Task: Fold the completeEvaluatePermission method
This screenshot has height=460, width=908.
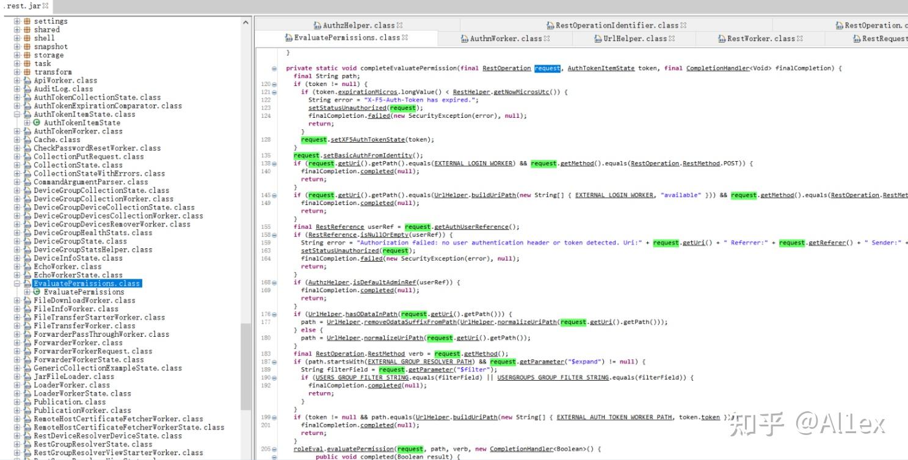Action: coord(274,68)
